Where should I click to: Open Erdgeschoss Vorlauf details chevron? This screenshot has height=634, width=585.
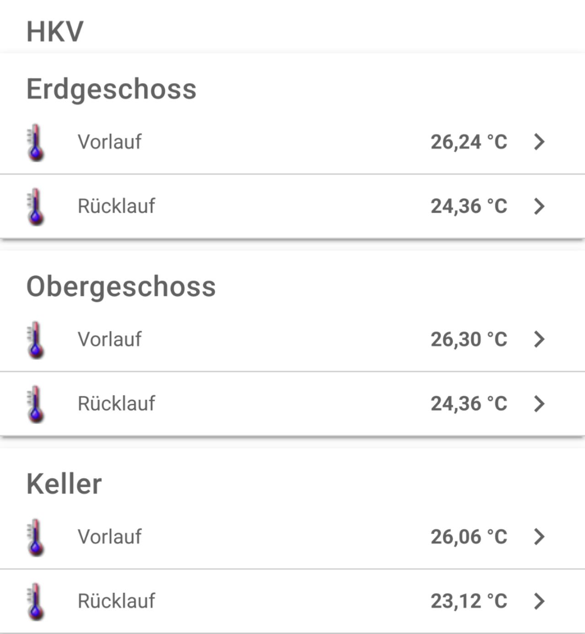(539, 142)
